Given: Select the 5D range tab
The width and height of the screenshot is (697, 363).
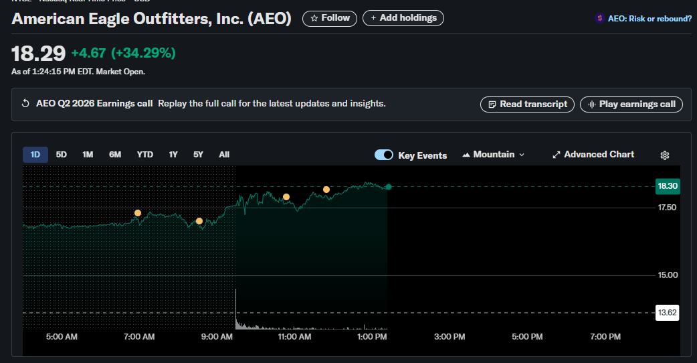Looking at the screenshot, I should tap(62, 154).
